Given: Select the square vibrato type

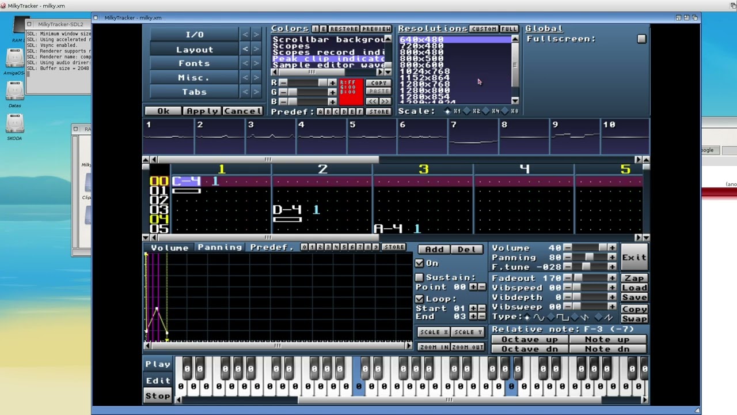Looking at the screenshot, I should [551, 318].
